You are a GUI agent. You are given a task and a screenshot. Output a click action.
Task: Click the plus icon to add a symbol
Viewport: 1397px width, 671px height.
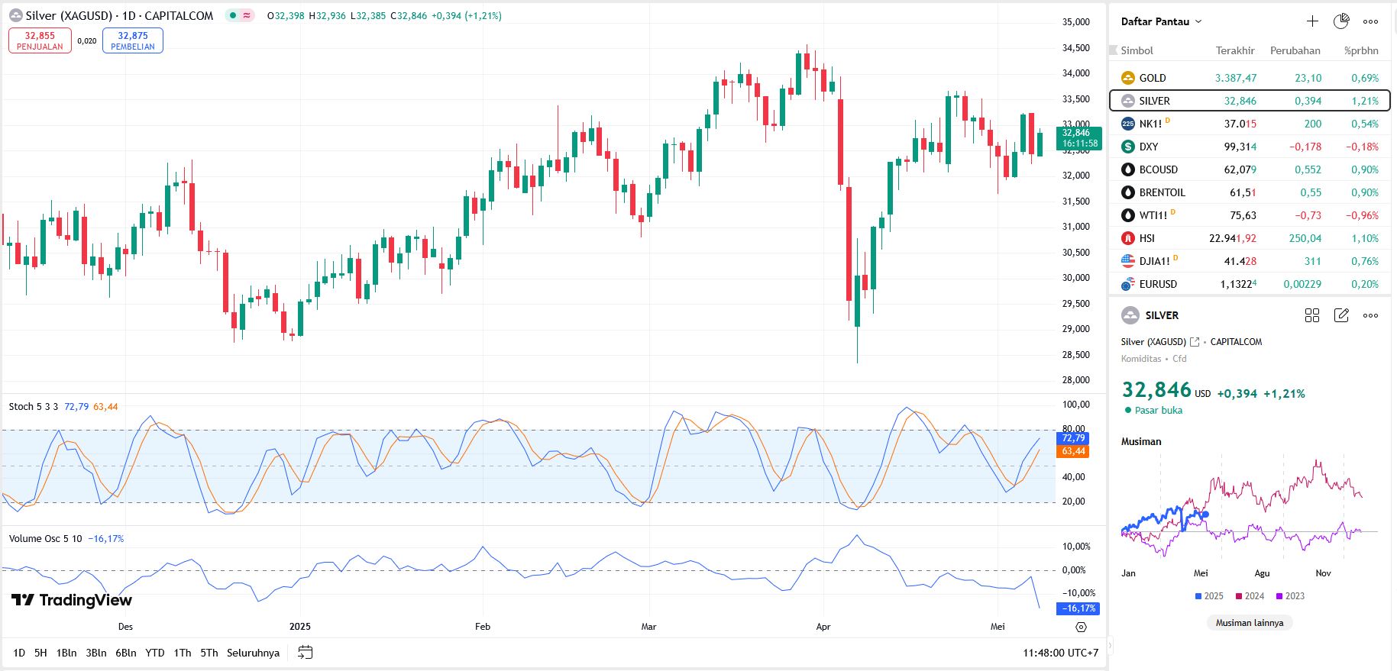[x=1312, y=21]
